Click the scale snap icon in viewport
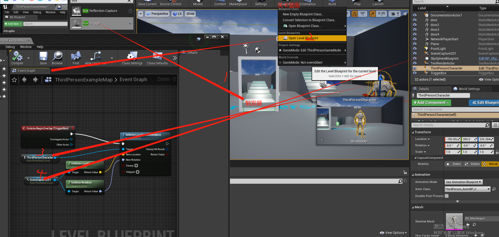 373,14
